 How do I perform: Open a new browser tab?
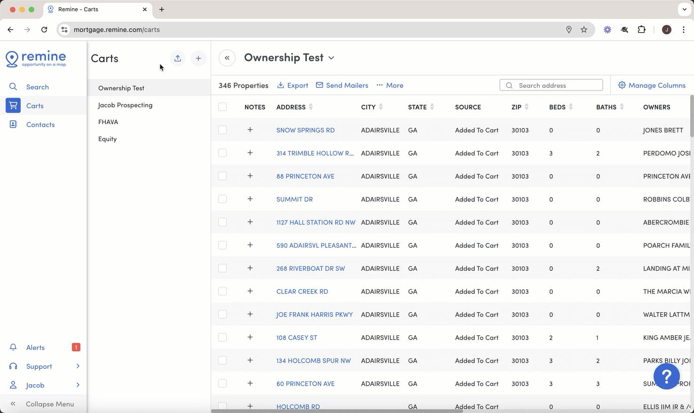(162, 9)
